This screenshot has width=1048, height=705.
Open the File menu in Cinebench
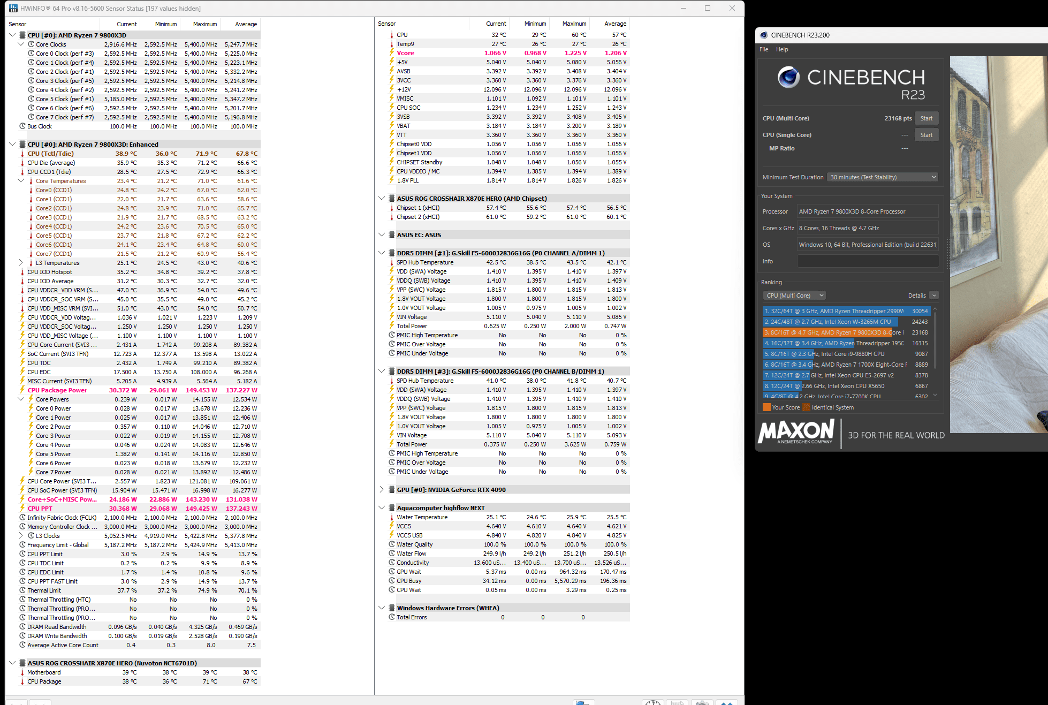(764, 49)
